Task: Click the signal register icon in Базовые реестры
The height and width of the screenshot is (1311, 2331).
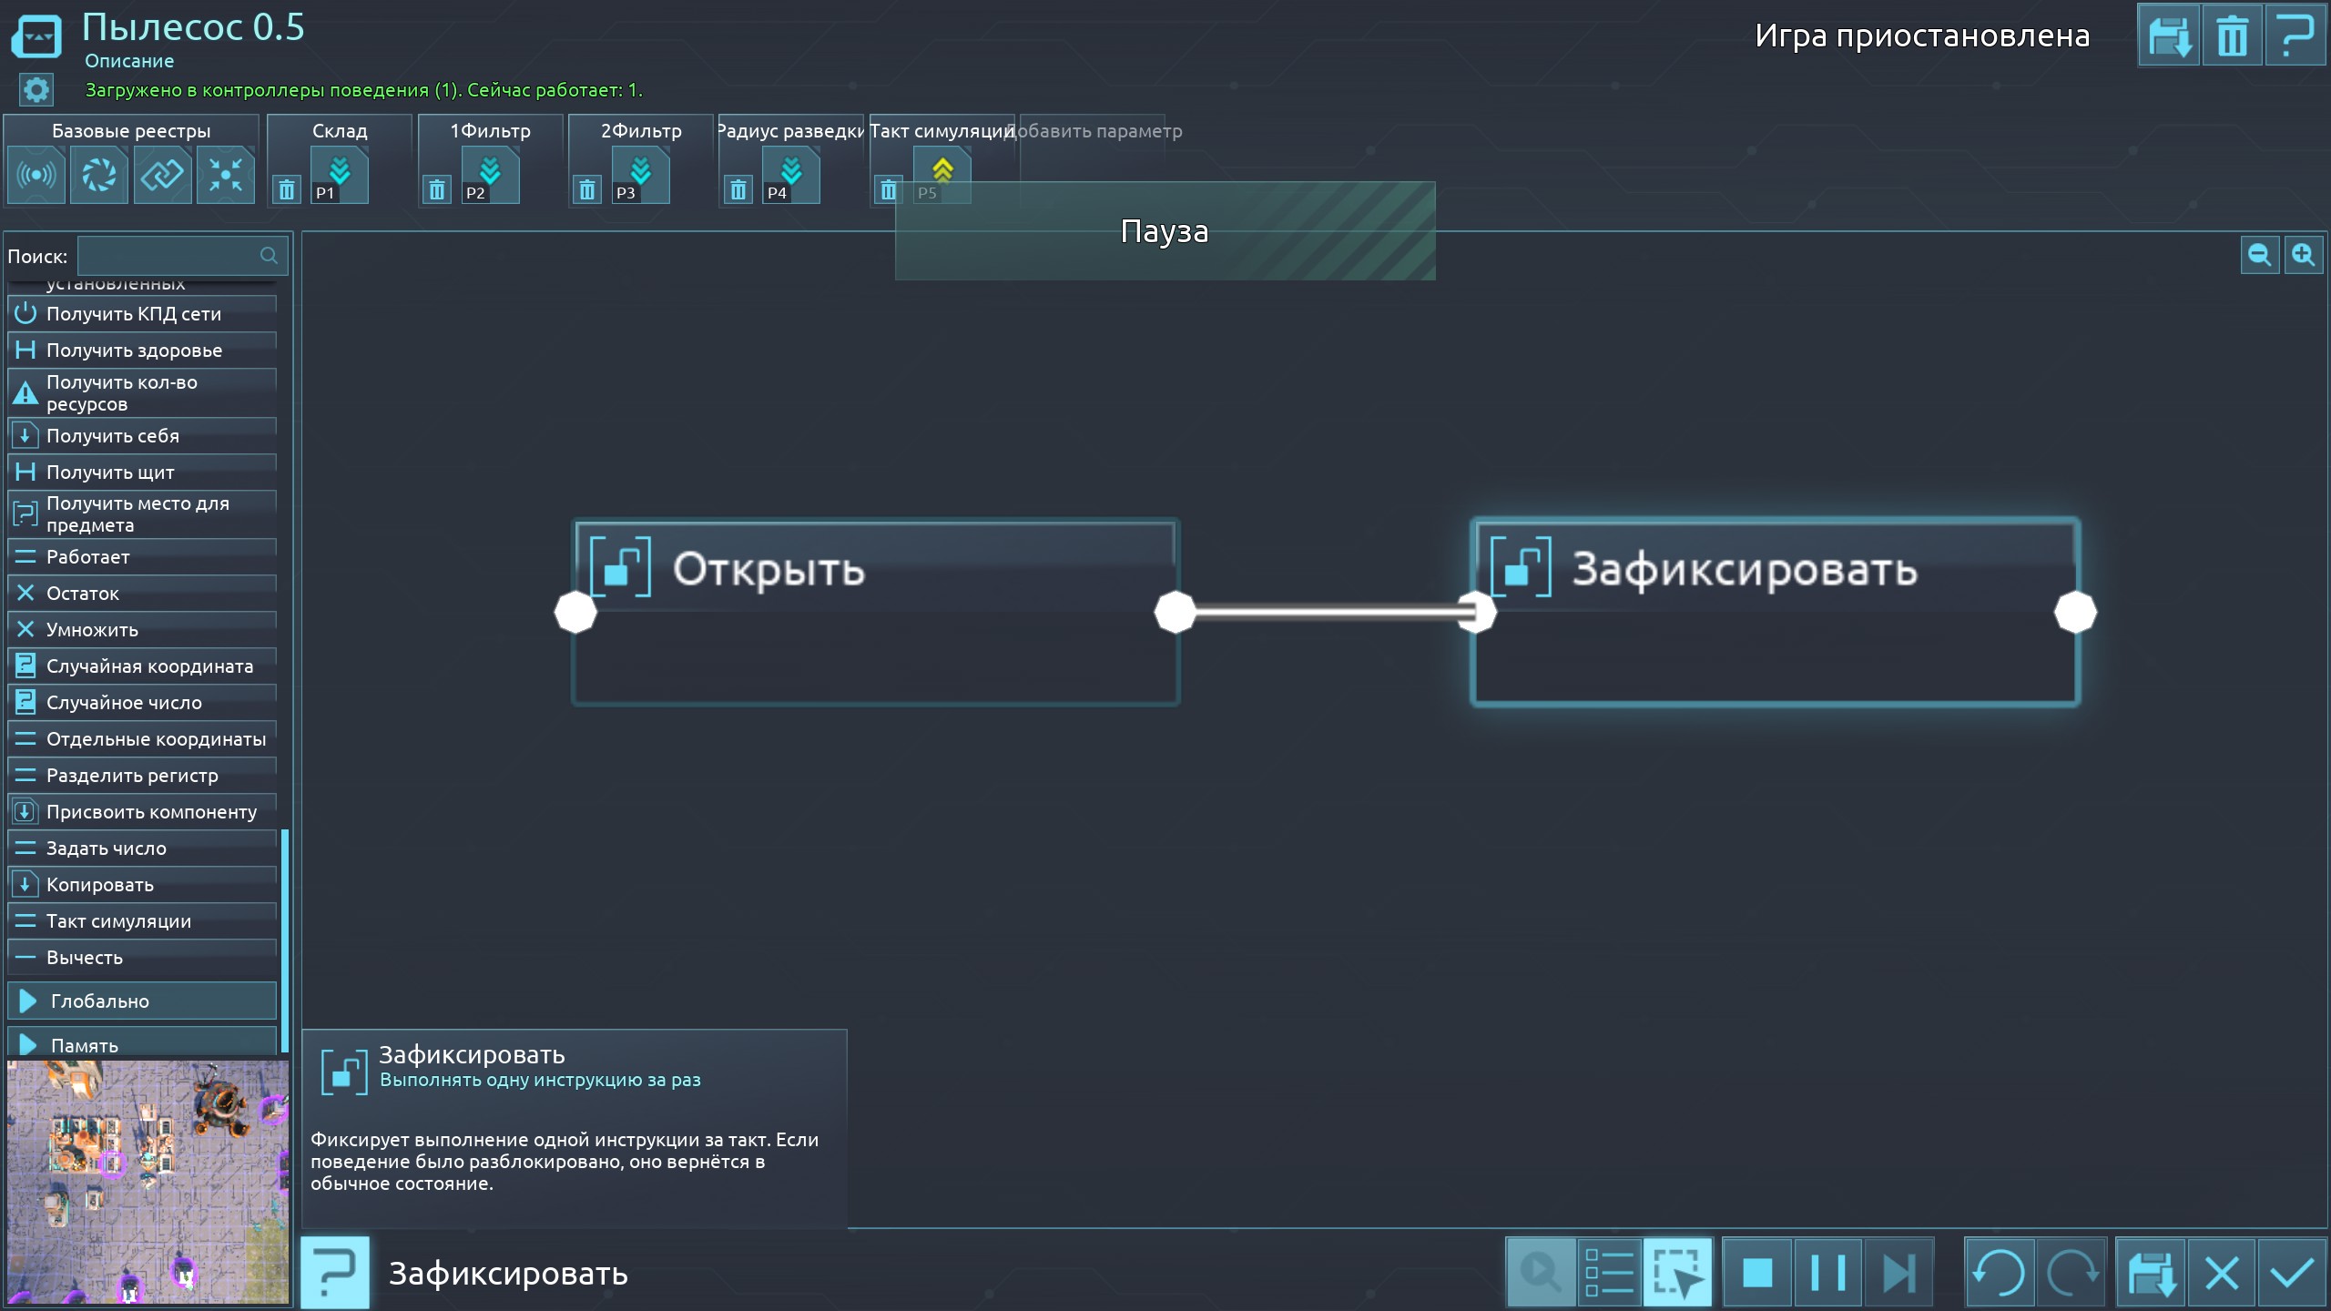Action: click(x=36, y=175)
